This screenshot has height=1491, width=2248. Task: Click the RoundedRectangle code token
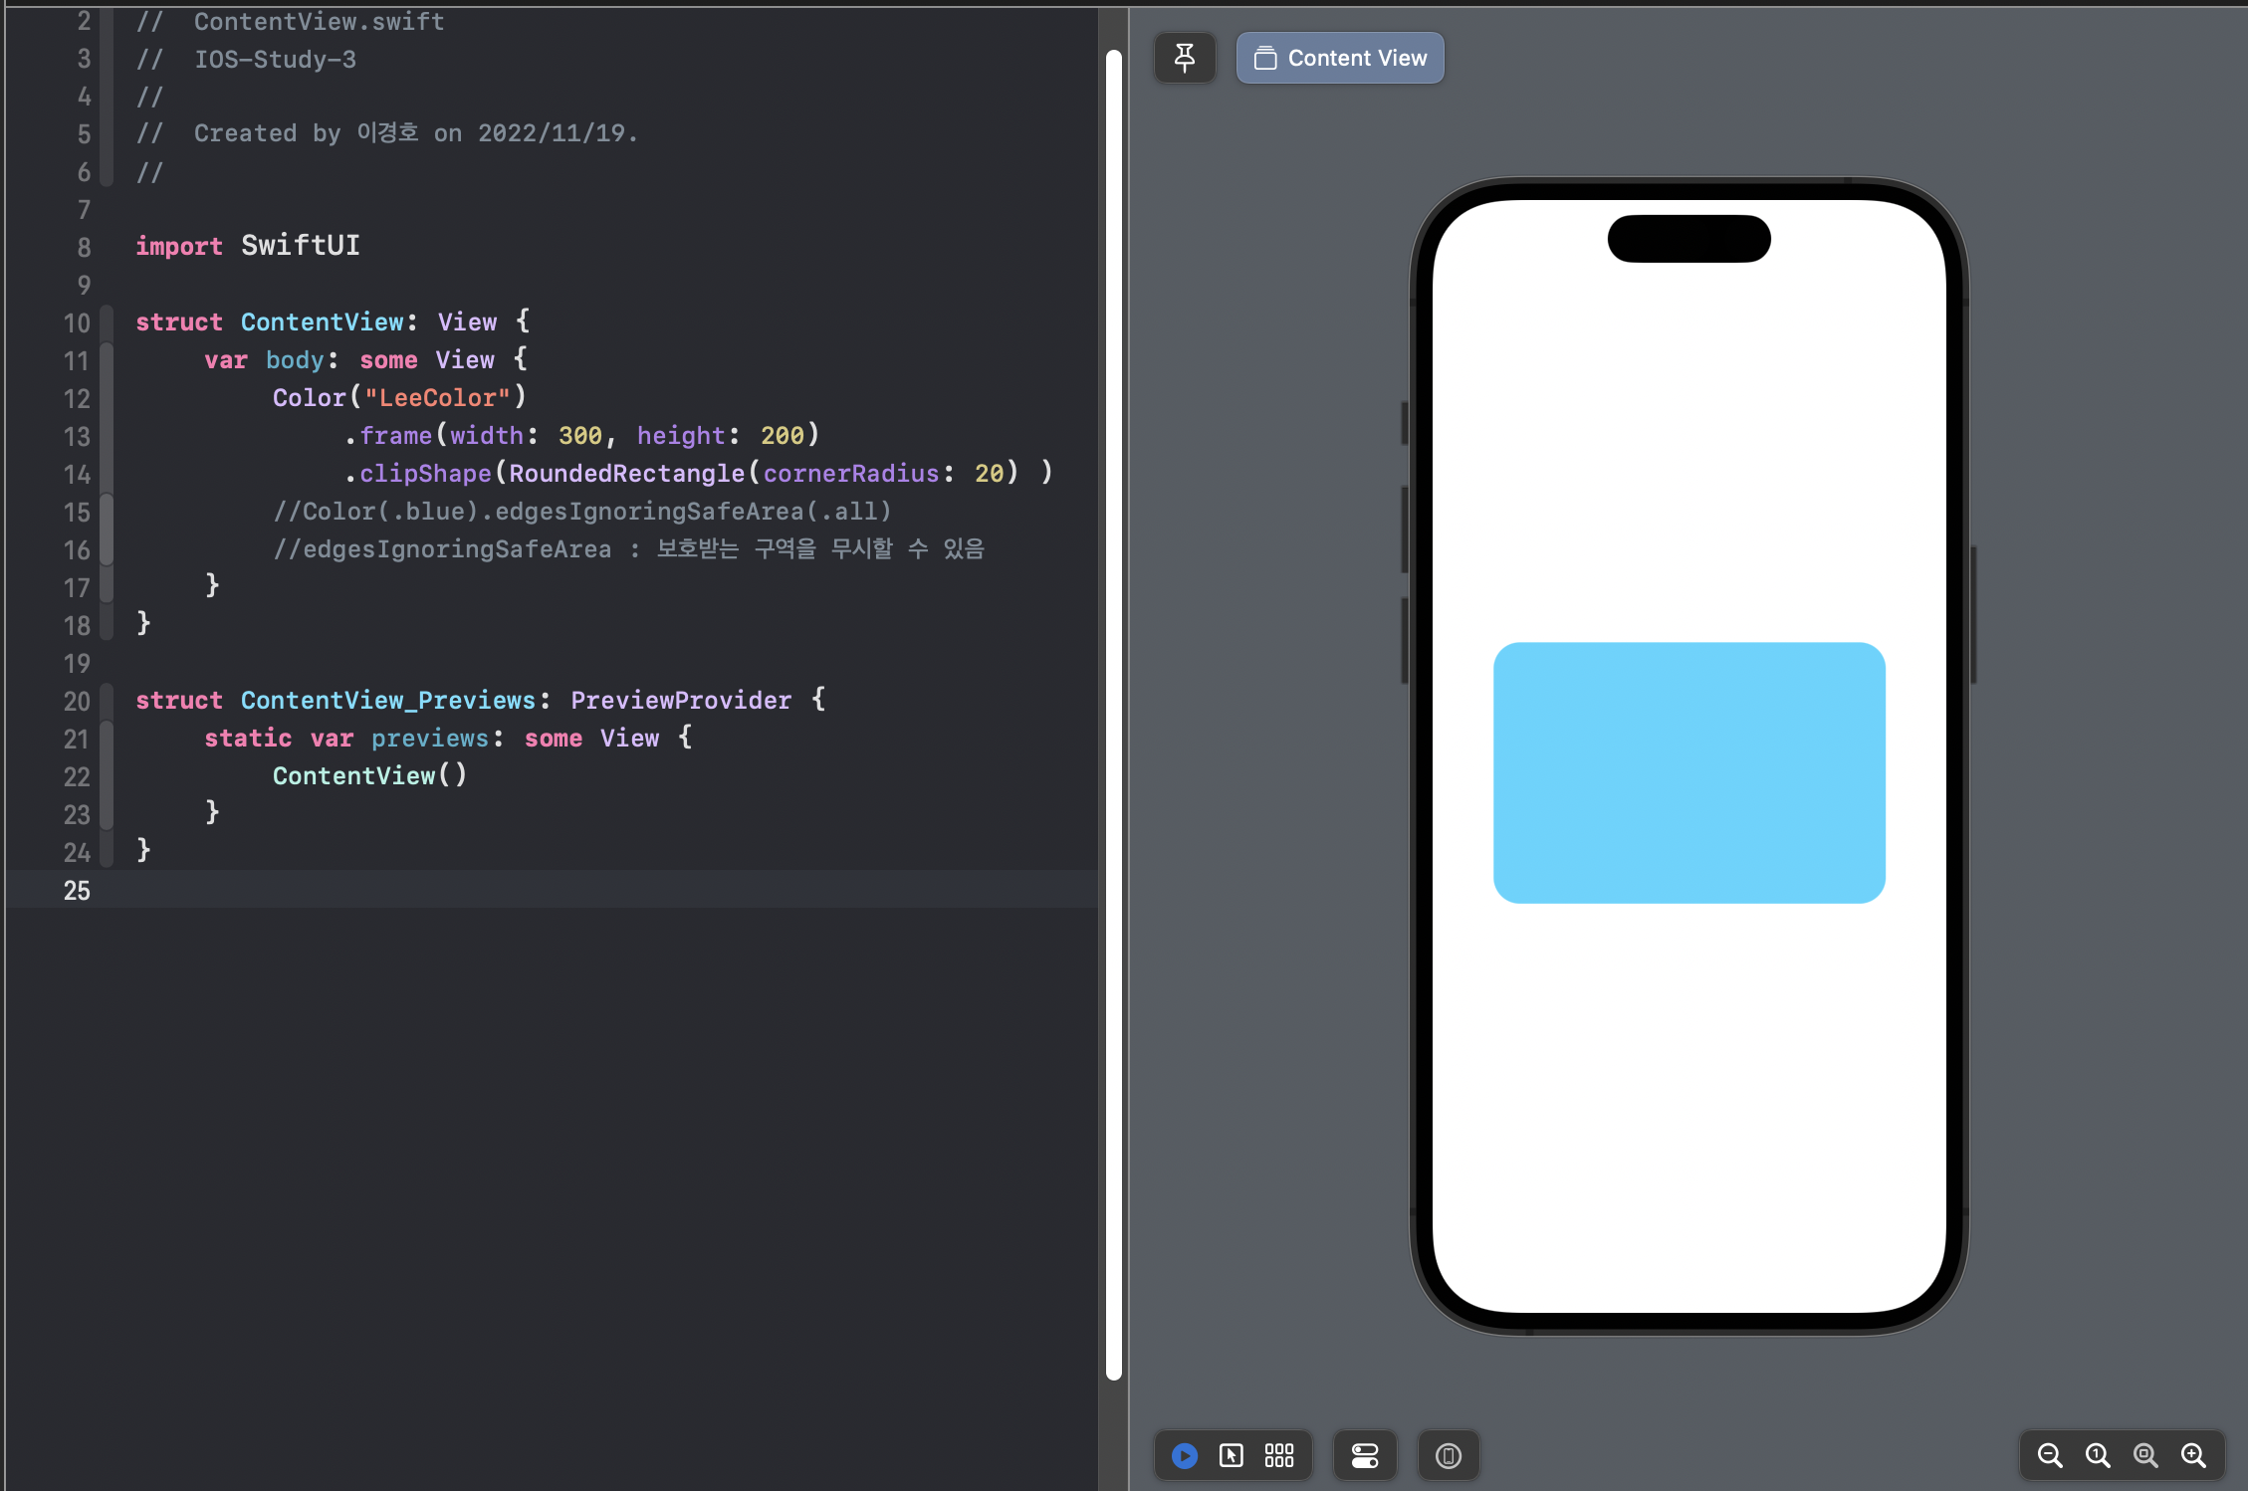(626, 474)
